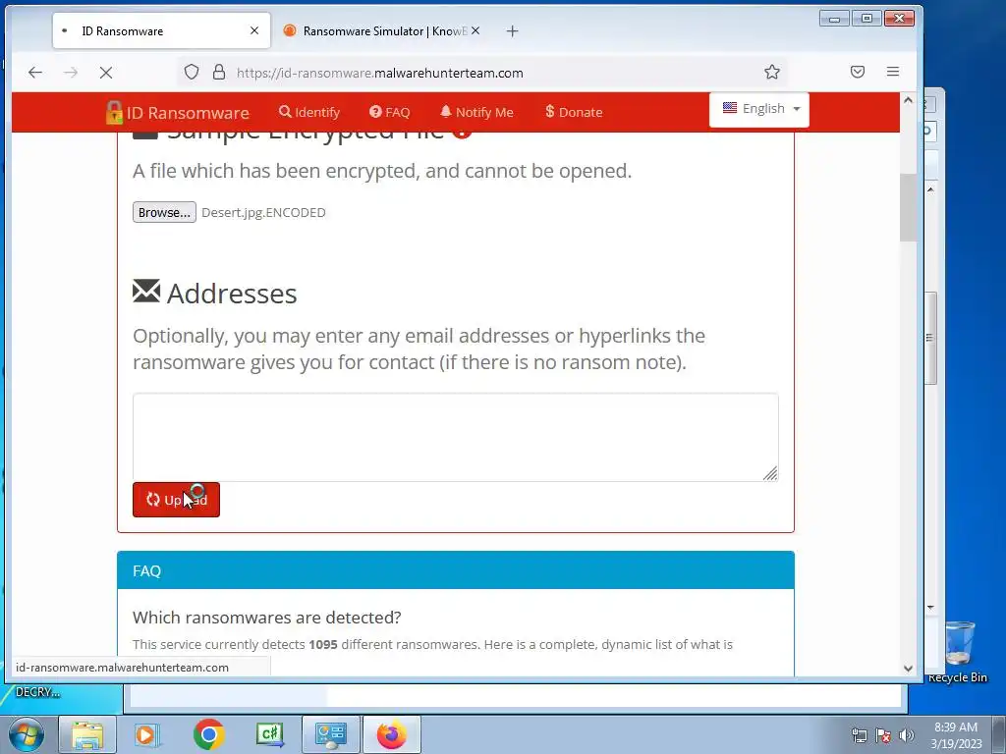Click the taskbar clock showing 8:39 AM

[956, 734]
